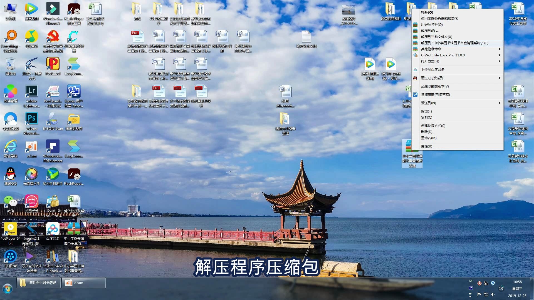
Task: Choose 使用美图秀秀编辑和美化 menu entry
Action: pos(458,19)
